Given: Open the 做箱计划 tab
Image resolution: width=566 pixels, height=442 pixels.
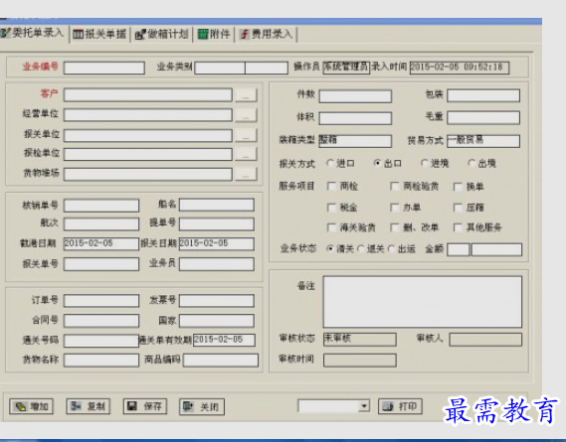Looking at the screenshot, I should 161,34.
